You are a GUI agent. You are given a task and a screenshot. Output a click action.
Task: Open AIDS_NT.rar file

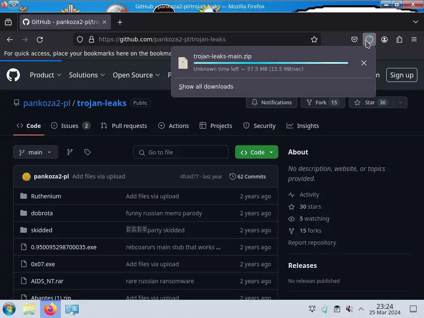[47, 281]
